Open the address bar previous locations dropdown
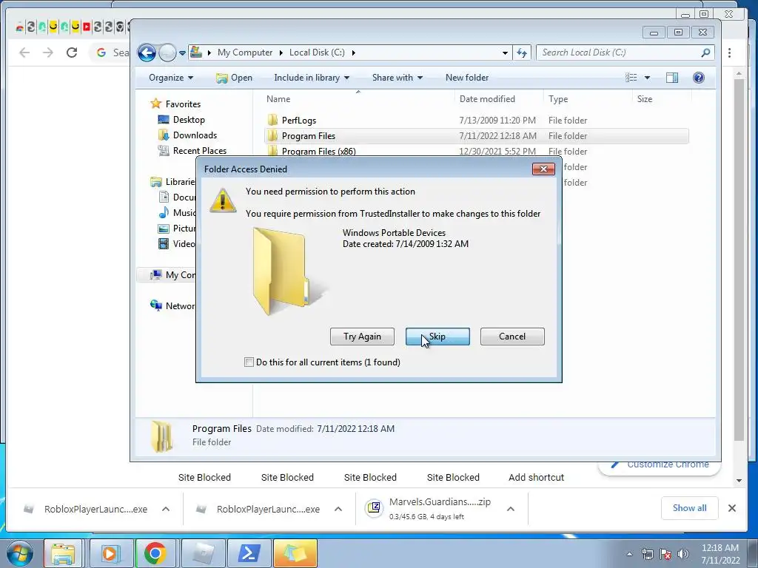The height and width of the screenshot is (568, 758). (505, 53)
